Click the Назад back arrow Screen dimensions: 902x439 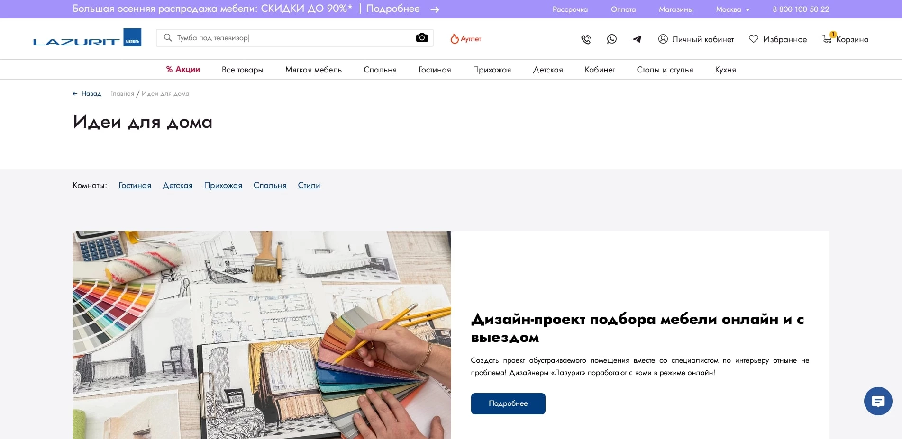75,93
